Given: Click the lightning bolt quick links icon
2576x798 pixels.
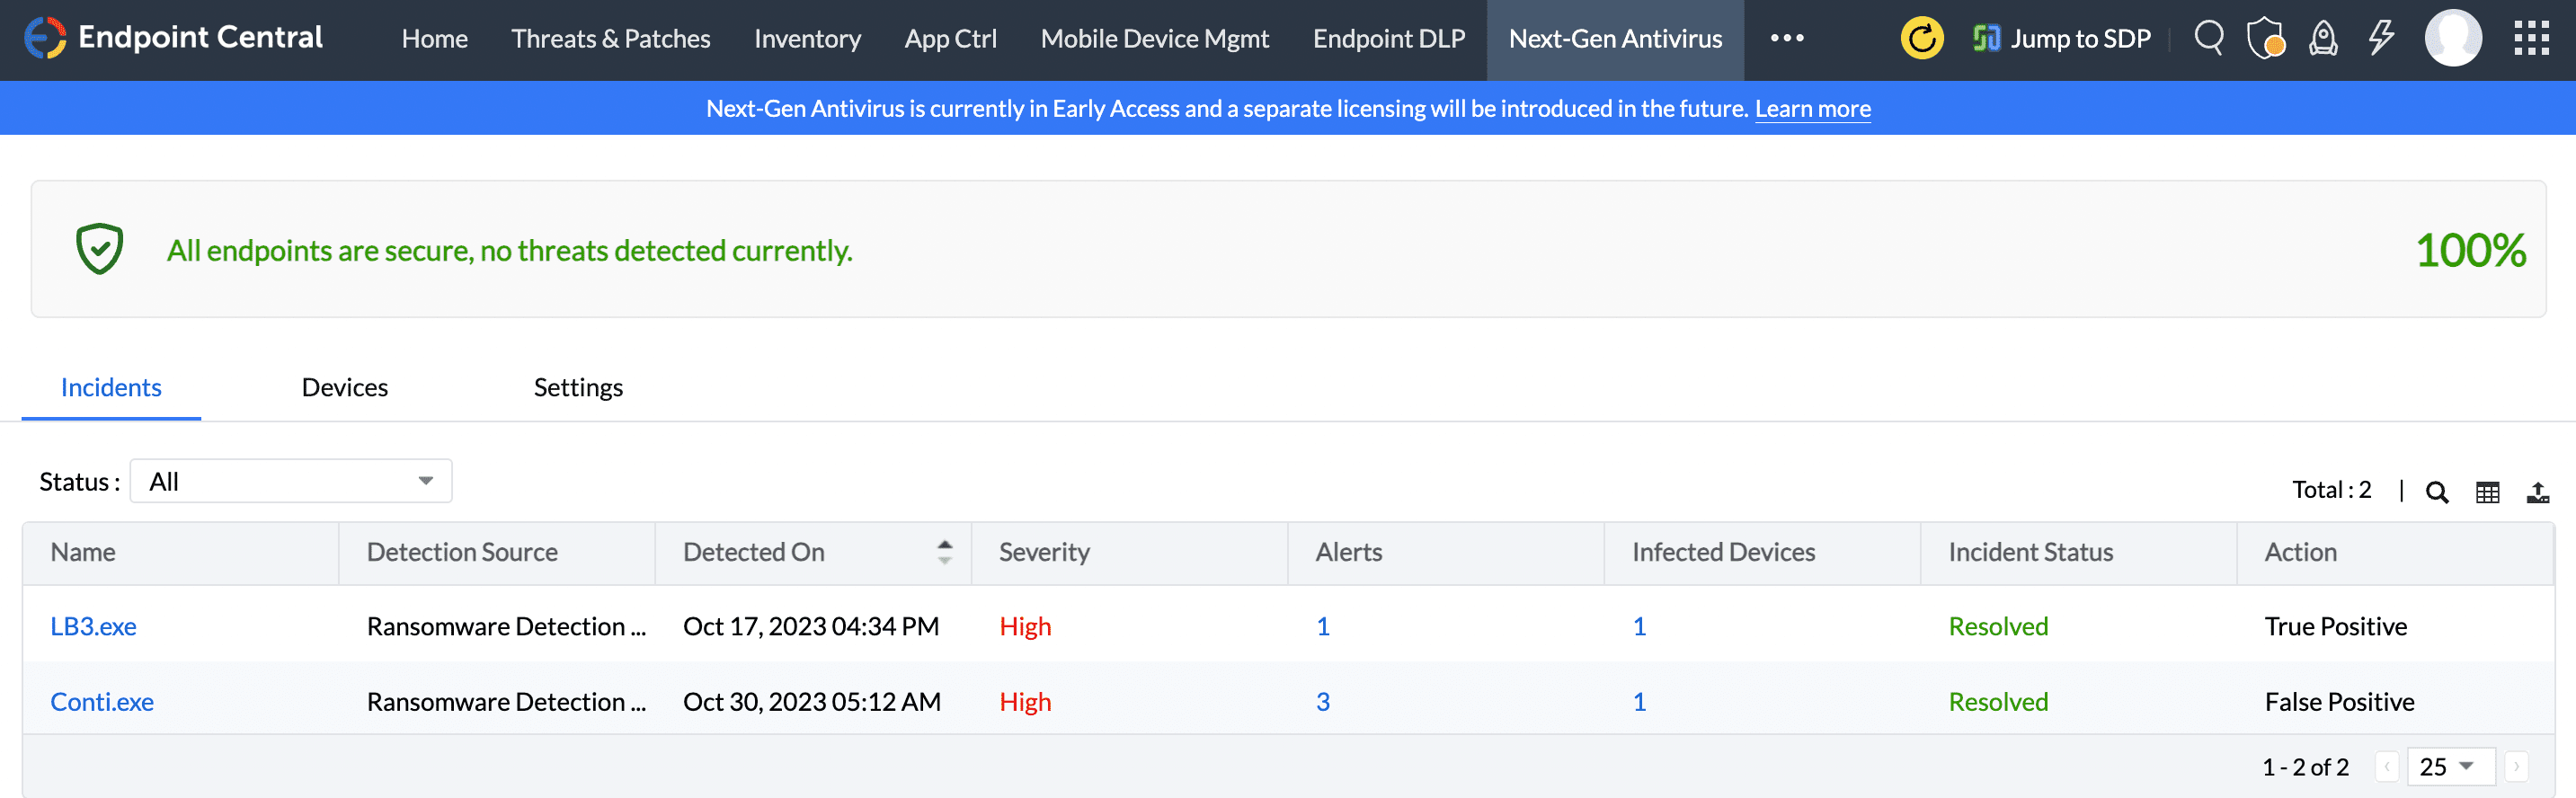Looking at the screenshot, I should coord(2381,39).
